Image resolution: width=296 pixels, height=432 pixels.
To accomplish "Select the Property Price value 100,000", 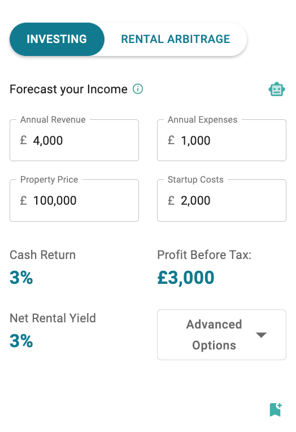I will tap(55, 201).
